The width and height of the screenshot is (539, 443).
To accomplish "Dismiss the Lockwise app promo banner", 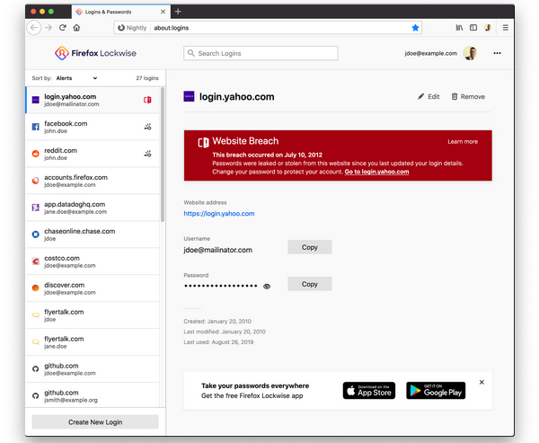I will click(x=482, y=382).
